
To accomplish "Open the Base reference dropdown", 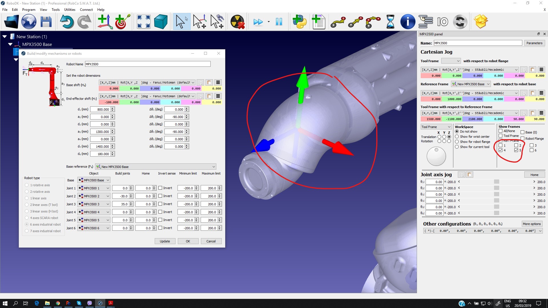I will coord(156,167).
